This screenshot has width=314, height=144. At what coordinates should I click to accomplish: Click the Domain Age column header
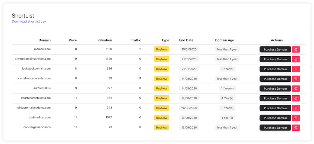[225, 40]
